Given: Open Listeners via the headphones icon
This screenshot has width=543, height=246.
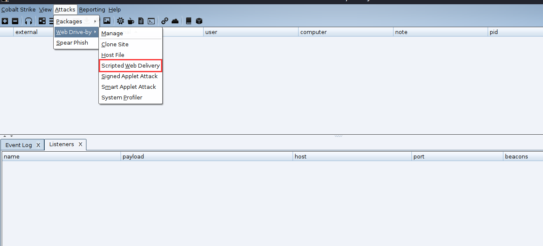Looking at the screenshot, I should pyautogui.click(x=29, y=21).
